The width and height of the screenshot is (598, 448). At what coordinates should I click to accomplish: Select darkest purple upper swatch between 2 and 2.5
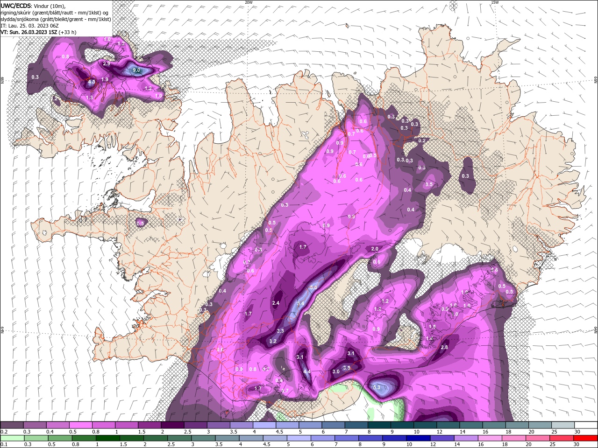click(172, 425)
